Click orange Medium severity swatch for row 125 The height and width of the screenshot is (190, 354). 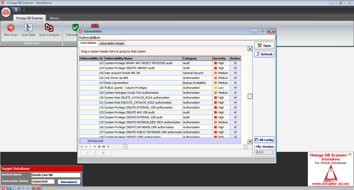[x=215, y=73]
